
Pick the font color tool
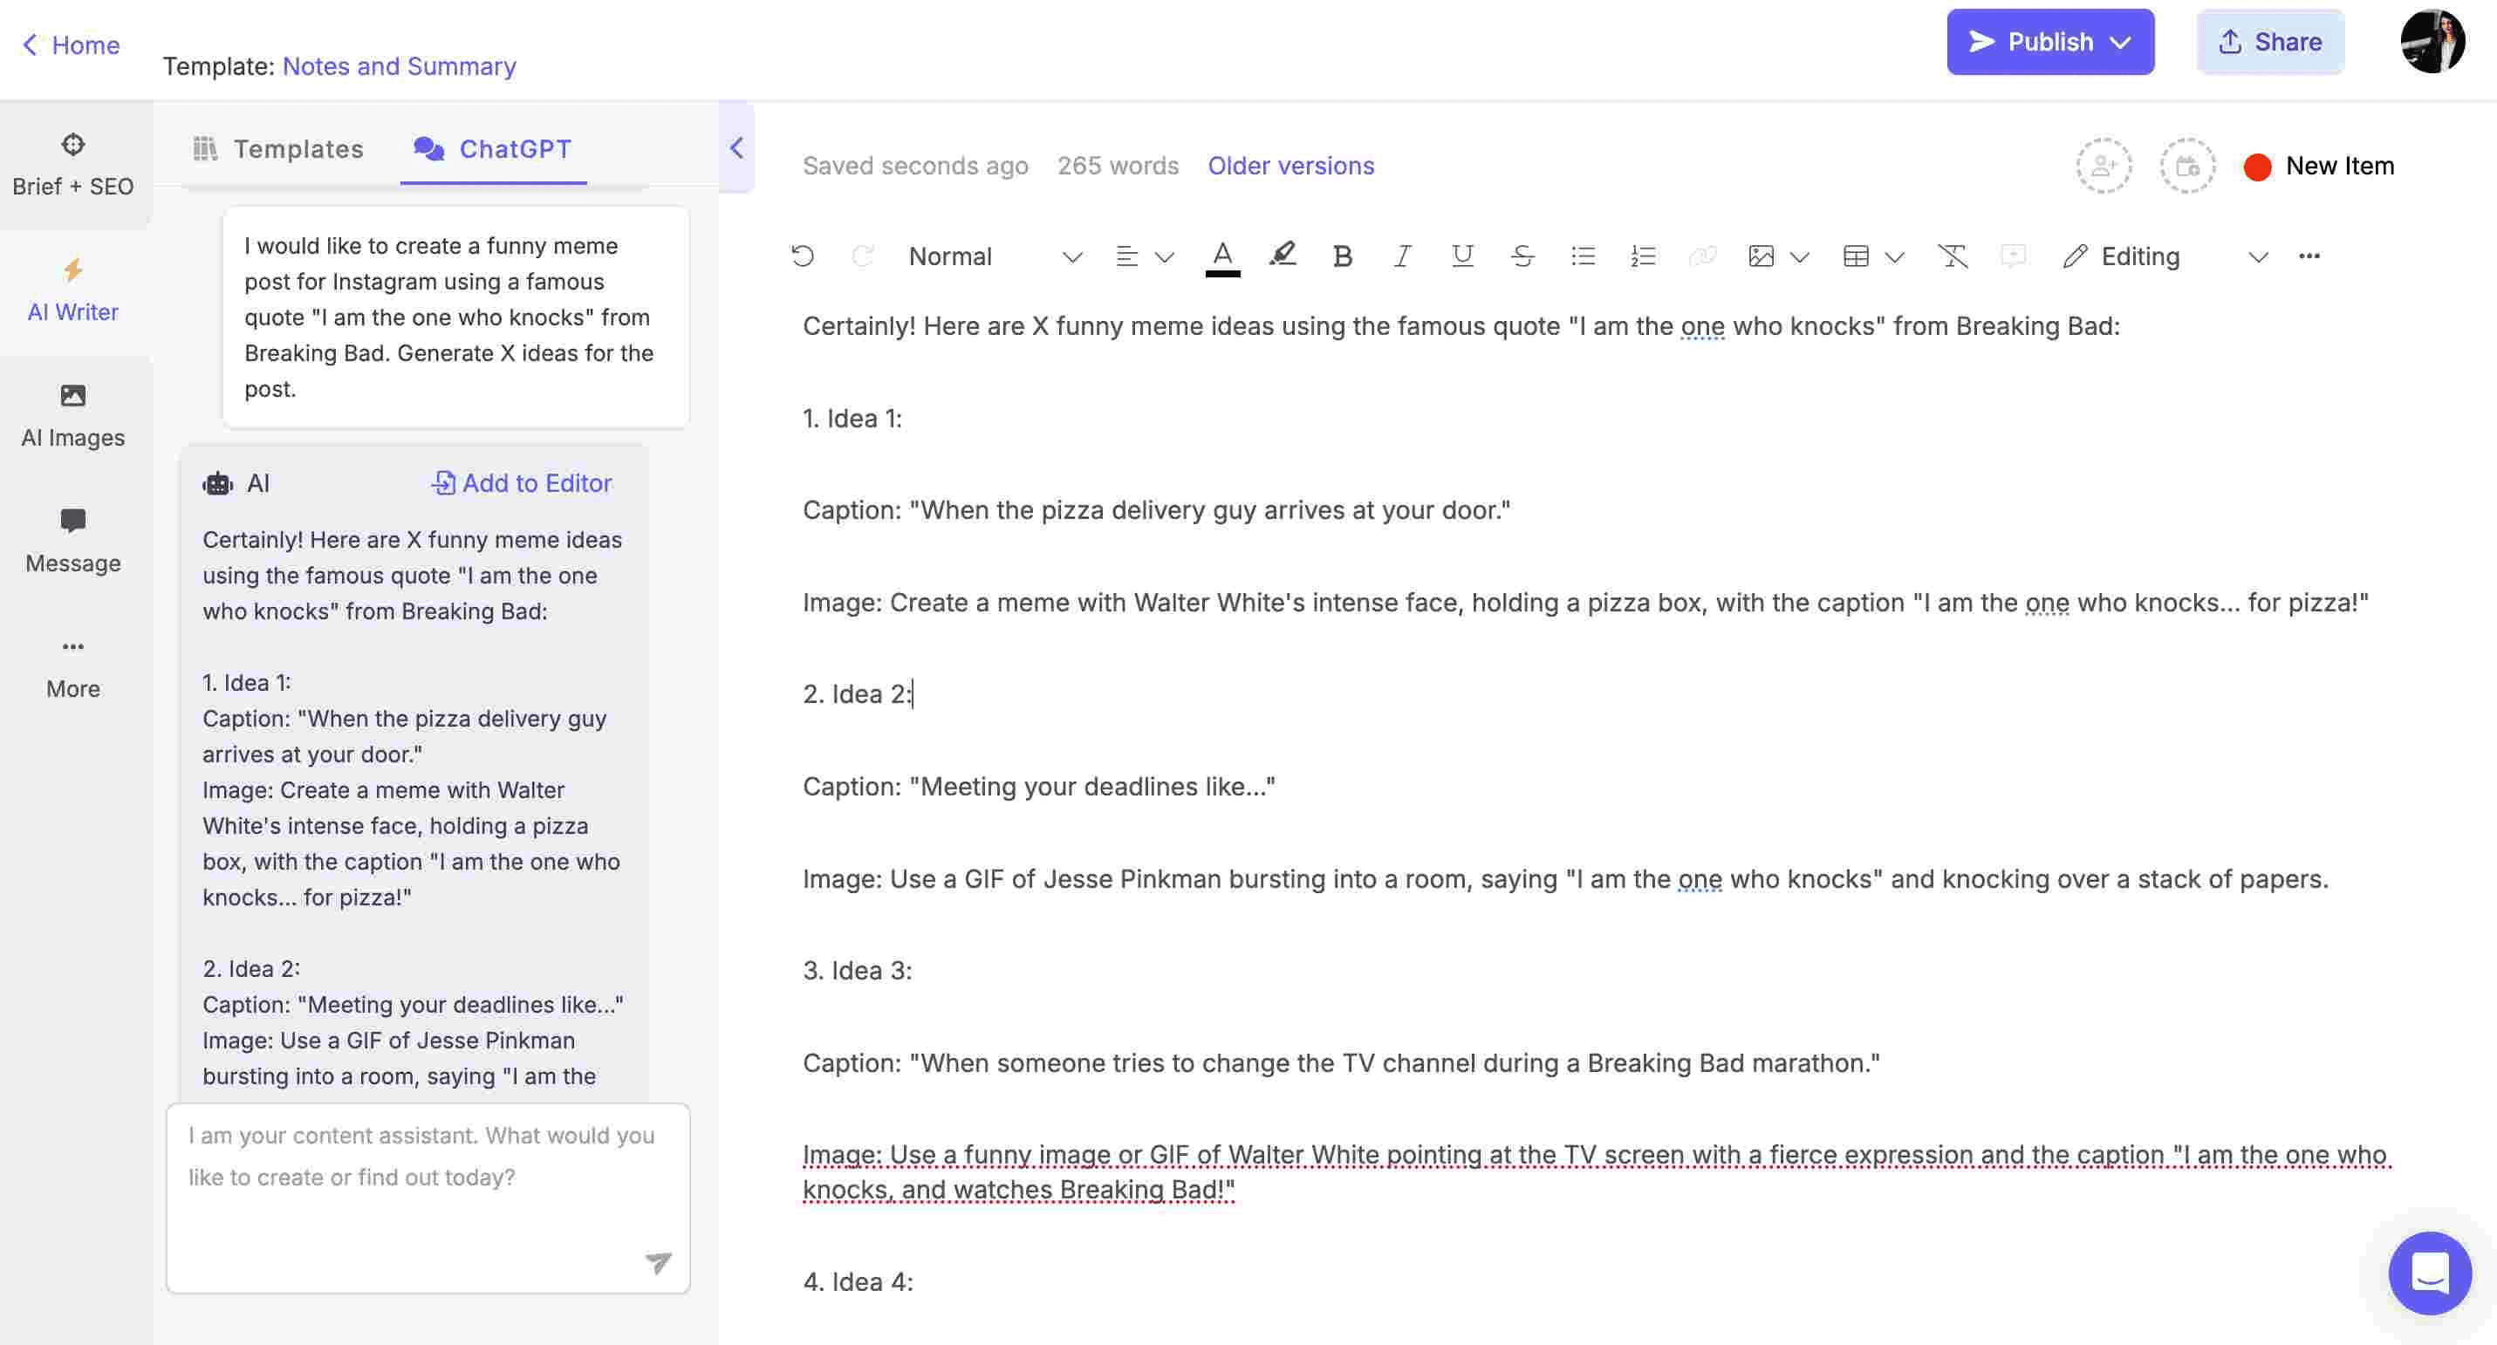click(1222, 256)
